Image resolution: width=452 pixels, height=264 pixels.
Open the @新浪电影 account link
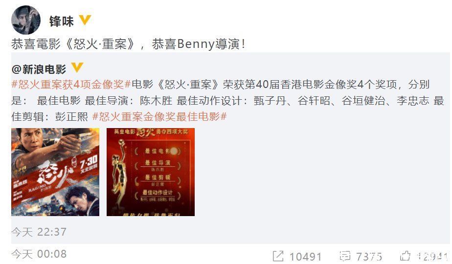click(x=39, y=69)
